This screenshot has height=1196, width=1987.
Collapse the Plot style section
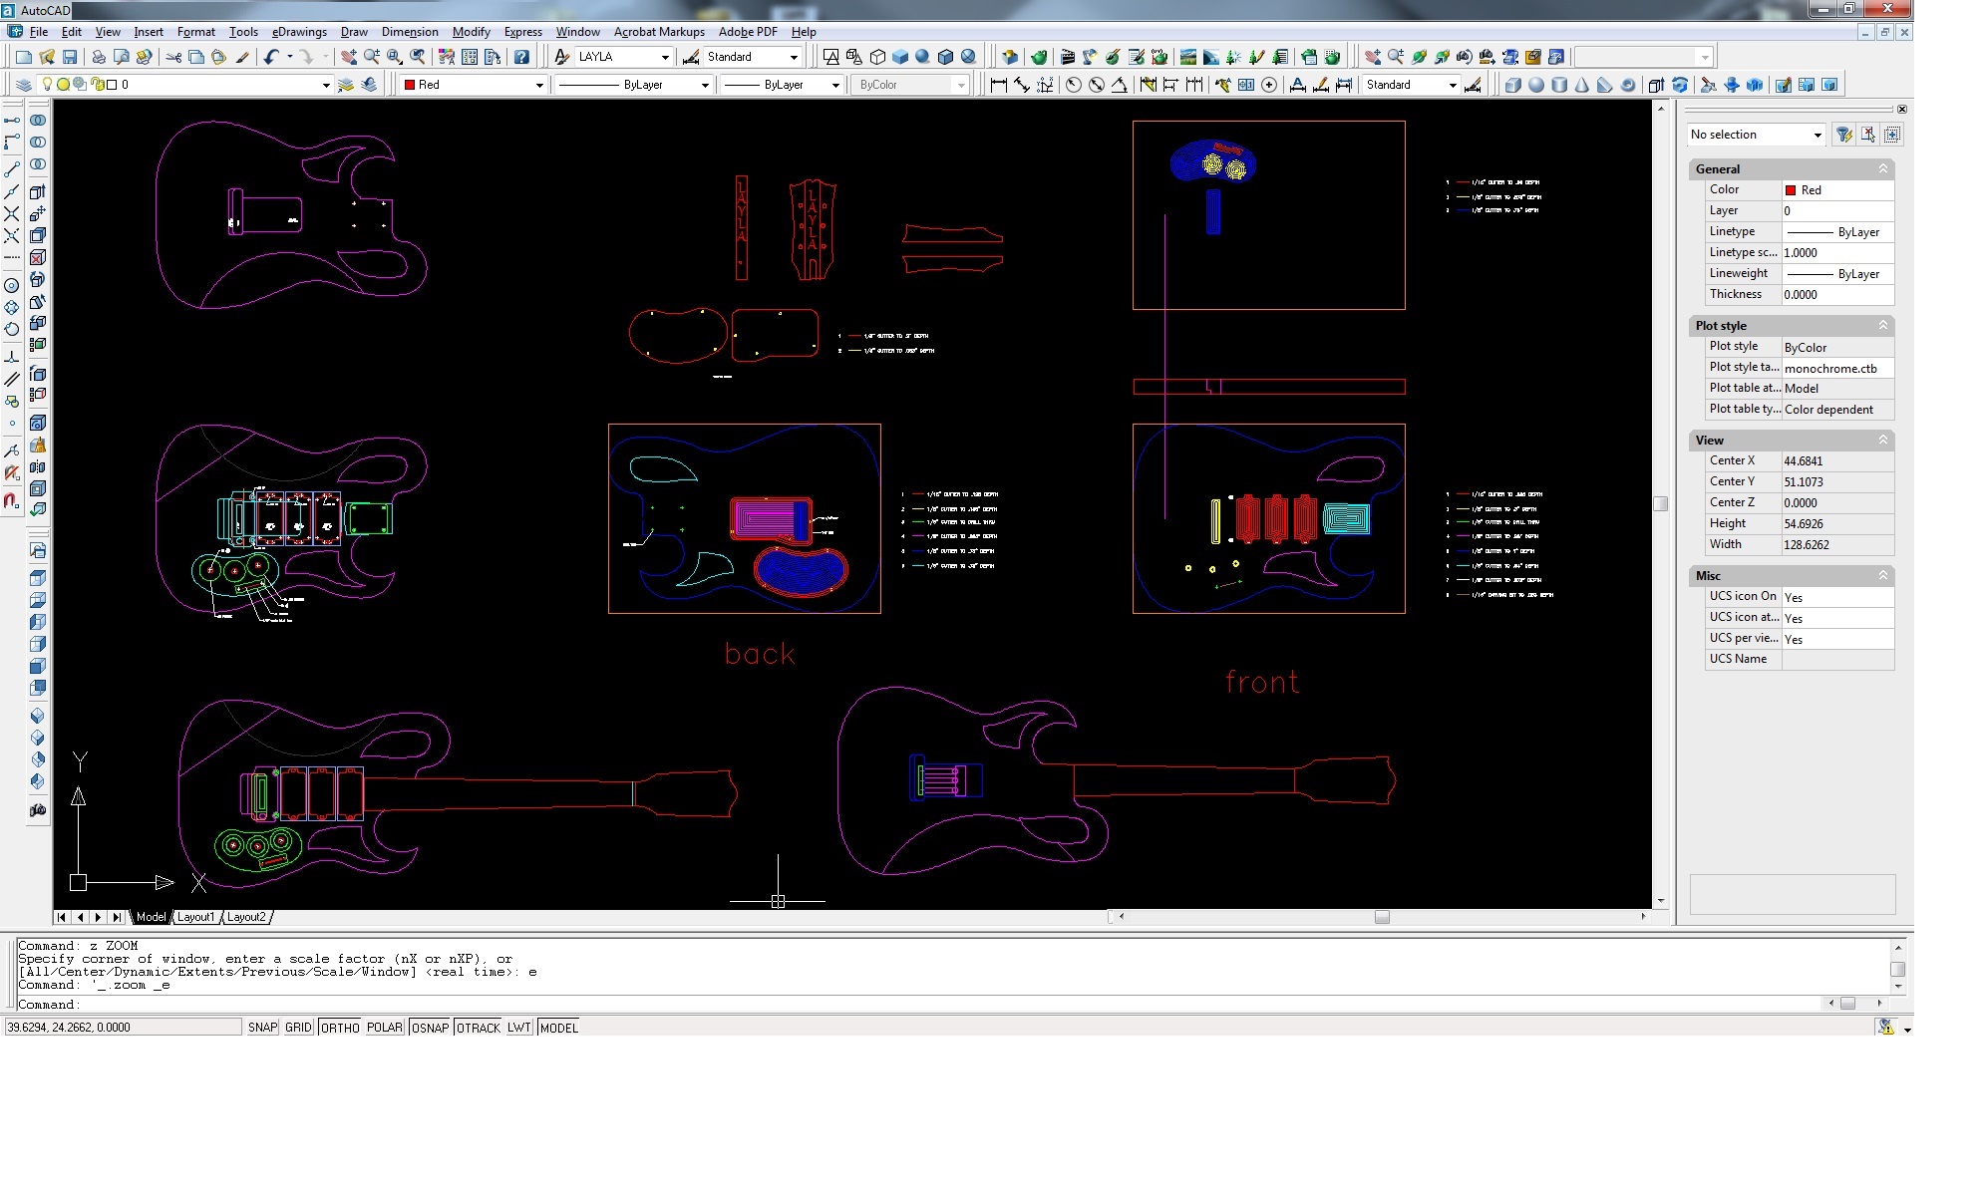[x=1883, y=326]
